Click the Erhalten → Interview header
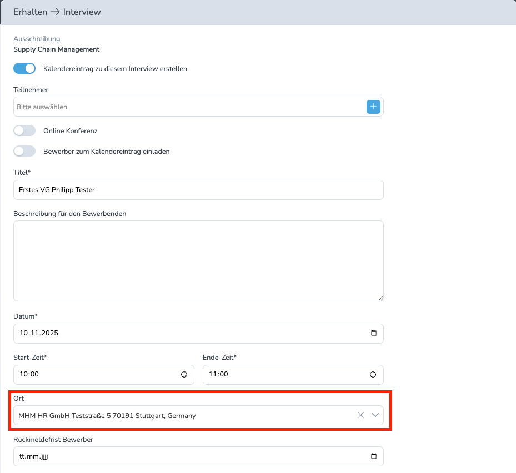516x473 pixels. click(x=57, y=12)
